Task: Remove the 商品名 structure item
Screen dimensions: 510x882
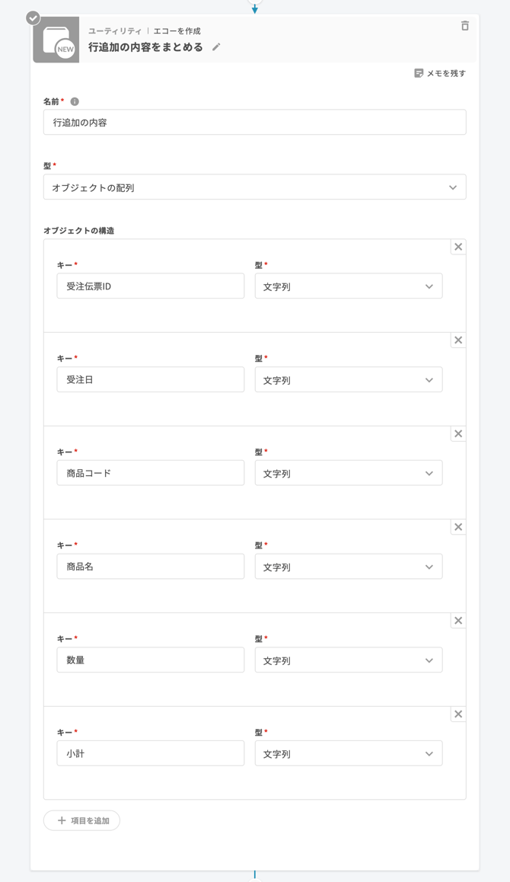Action: (x=458, y=526)
